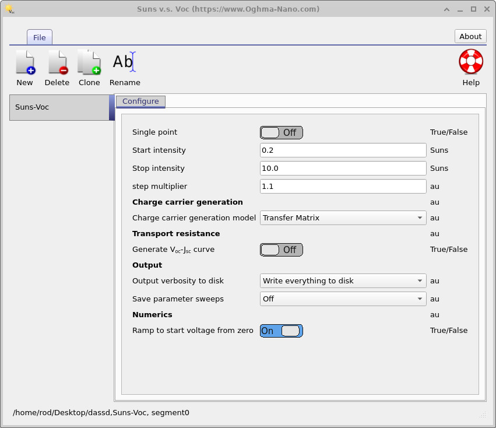
Task: Change Output verbosity to disk dropdown
Action: (343, 280)
